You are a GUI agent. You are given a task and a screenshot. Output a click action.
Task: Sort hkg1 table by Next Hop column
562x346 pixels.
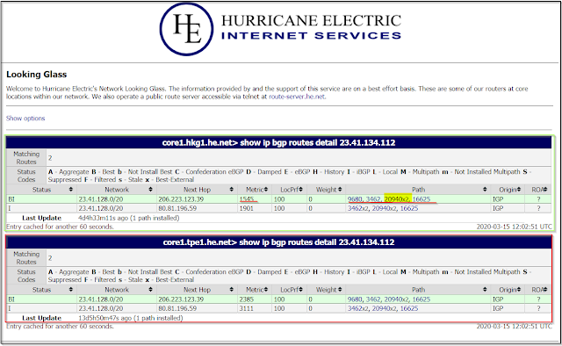point(197,190)
